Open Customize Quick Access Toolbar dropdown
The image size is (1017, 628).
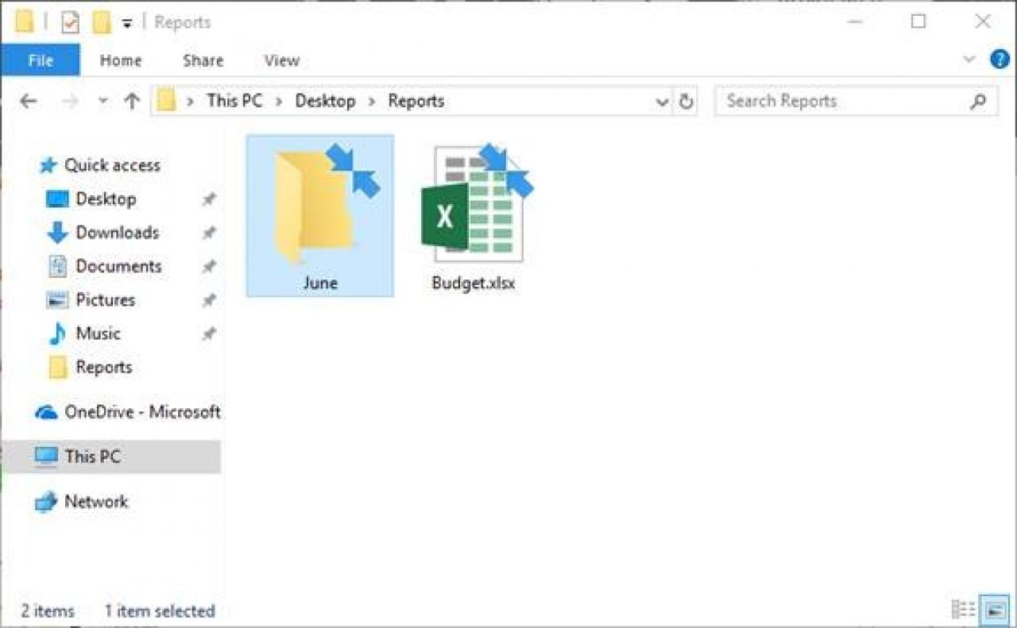click(127, 23)
